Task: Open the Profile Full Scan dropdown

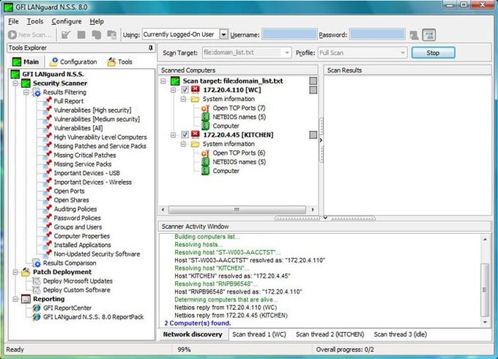Action: point(402,53)
